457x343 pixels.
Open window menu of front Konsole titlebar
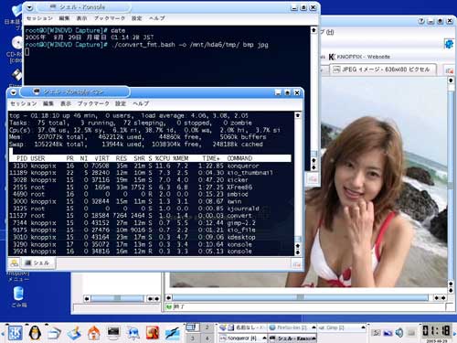pos(14,92)
